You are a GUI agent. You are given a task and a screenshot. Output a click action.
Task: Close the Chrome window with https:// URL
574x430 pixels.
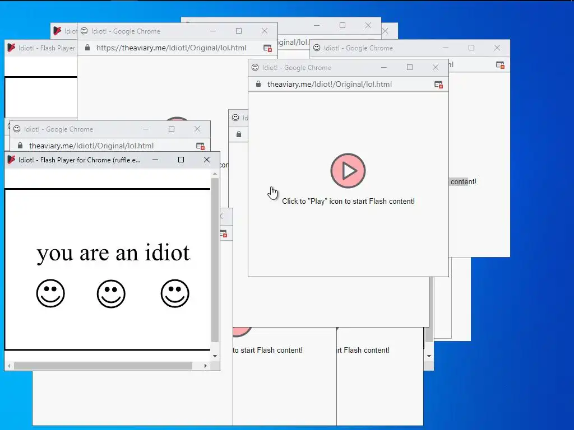[265, 31]
